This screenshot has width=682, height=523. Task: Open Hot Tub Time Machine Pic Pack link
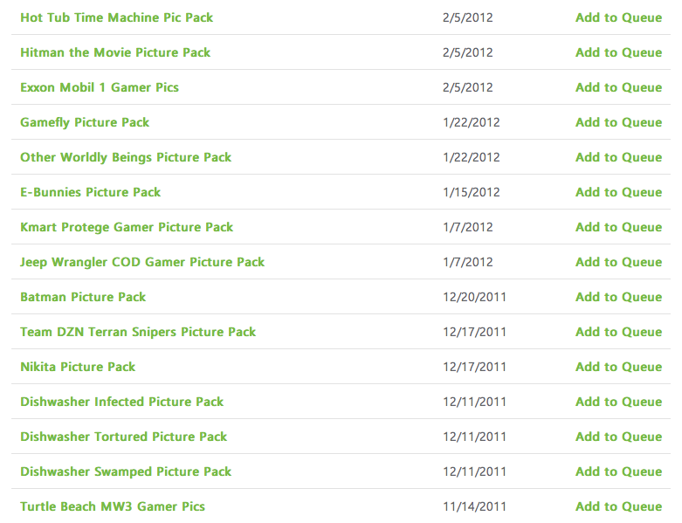pos(116,17)
